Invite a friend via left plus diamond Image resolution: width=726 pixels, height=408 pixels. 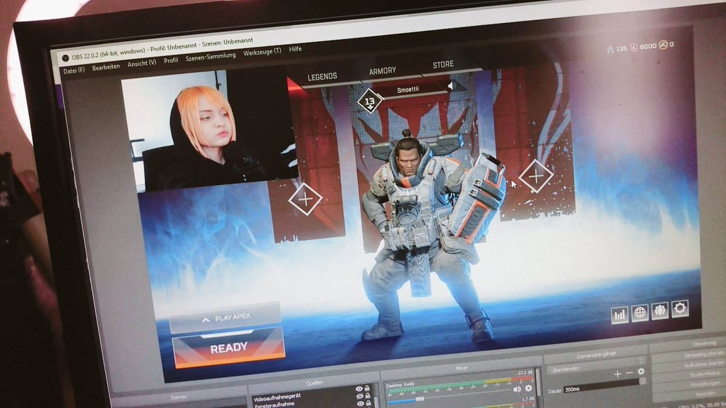point(306,198)
